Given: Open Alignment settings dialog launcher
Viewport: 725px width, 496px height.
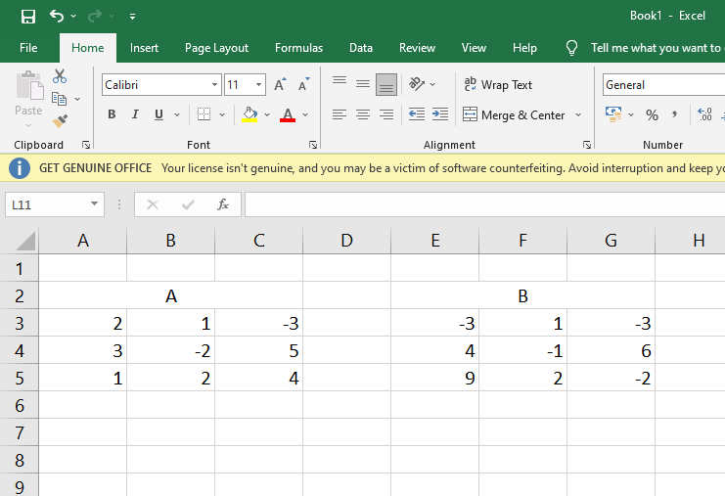Looking at the screenshot, I should [587, 145].
